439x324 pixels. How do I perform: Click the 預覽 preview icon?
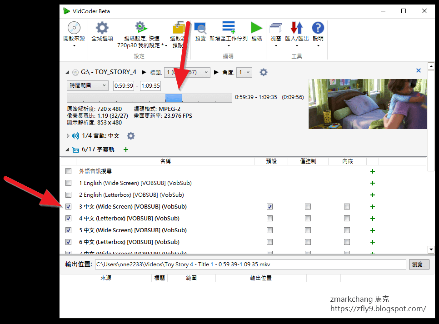point(200,28)
